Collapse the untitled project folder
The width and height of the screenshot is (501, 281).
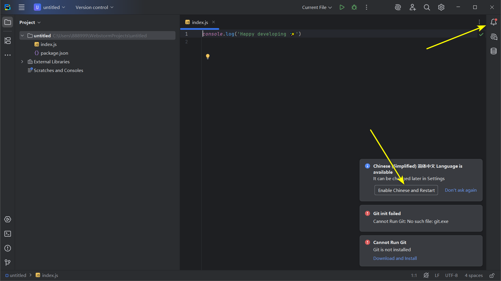[x=22, y=36]
